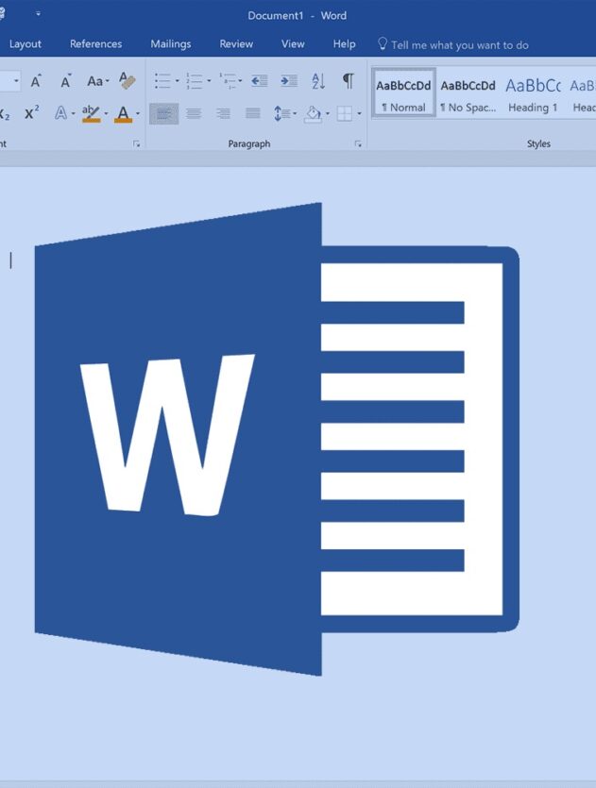Viewport: 596px width, 788px height.
Task: Align text left
Action: 164,113
